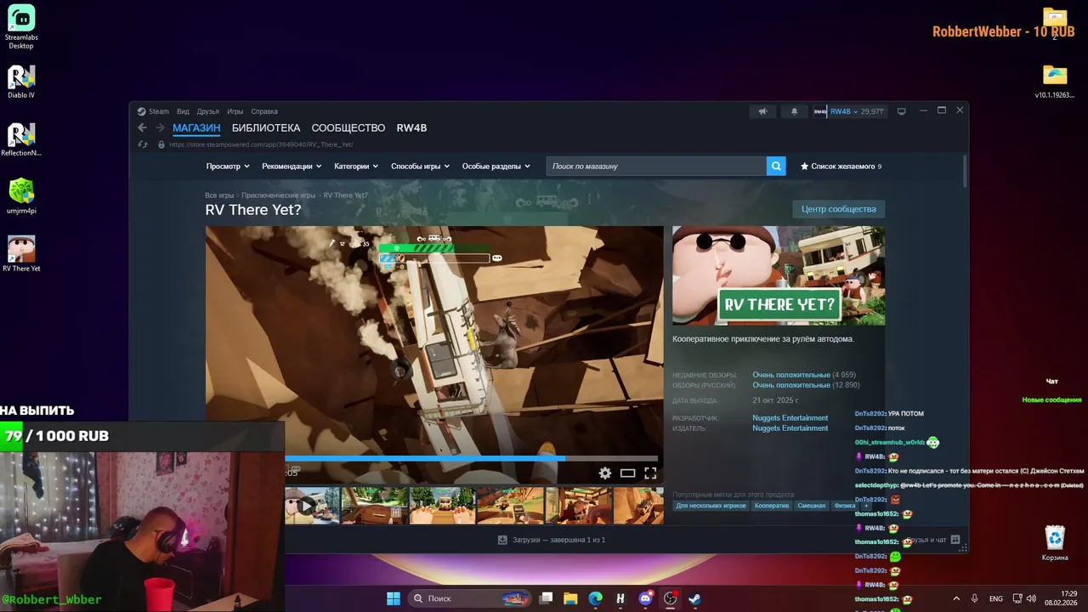The image size is (1088, 612).
Task: Open Список желаемого wishlist link
Action: 841,167
